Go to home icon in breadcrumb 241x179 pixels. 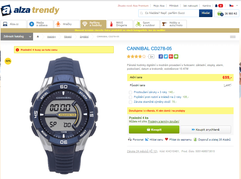[38, 36]
